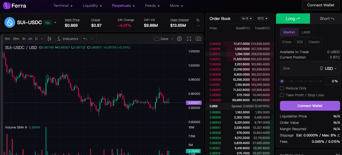Click the Oracle label

95,20
